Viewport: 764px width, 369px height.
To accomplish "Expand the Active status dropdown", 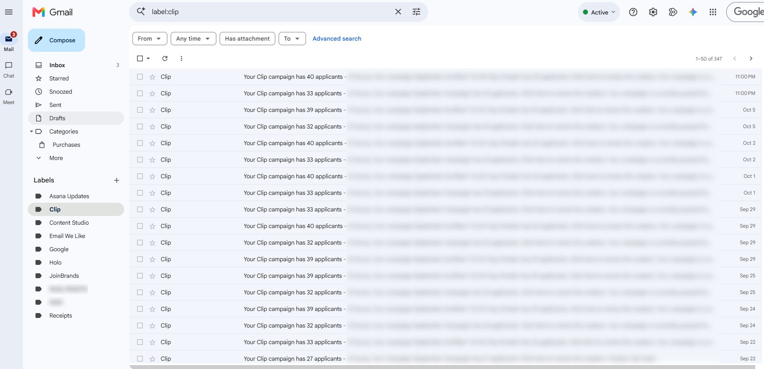I will coord(599,12).
